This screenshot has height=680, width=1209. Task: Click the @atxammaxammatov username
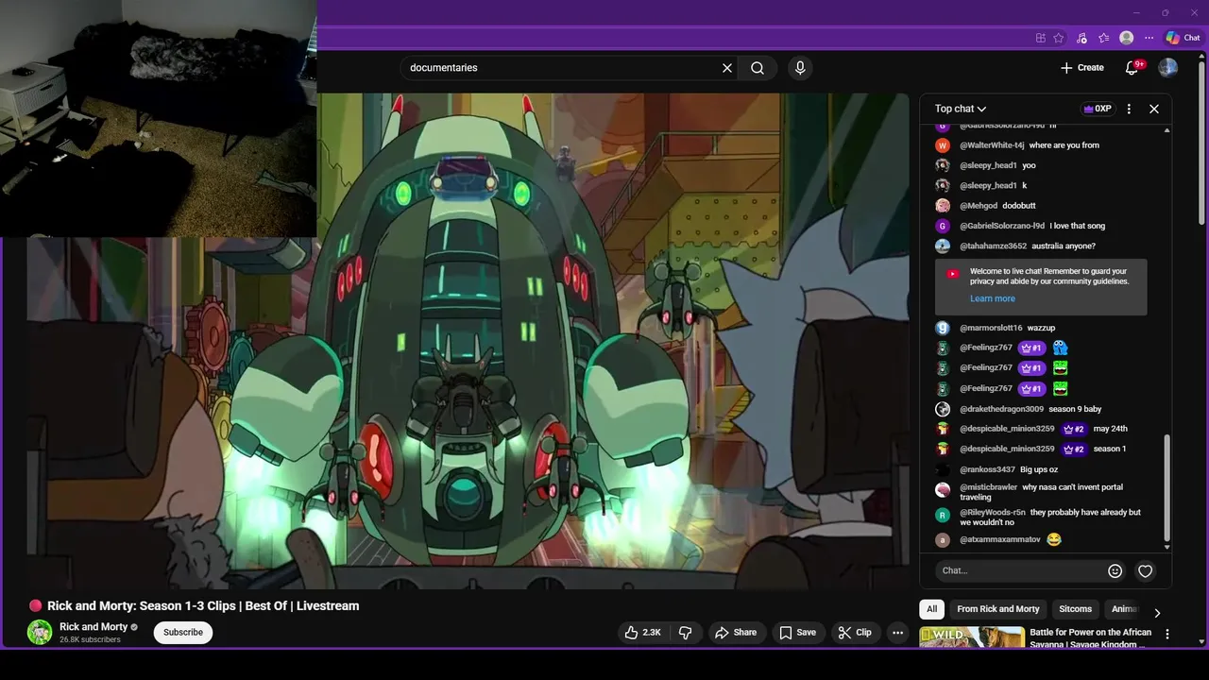pyautogui.click(x=1000, y=540)
